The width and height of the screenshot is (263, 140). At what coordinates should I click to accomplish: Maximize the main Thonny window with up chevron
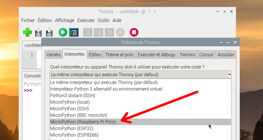click(225, 11)
